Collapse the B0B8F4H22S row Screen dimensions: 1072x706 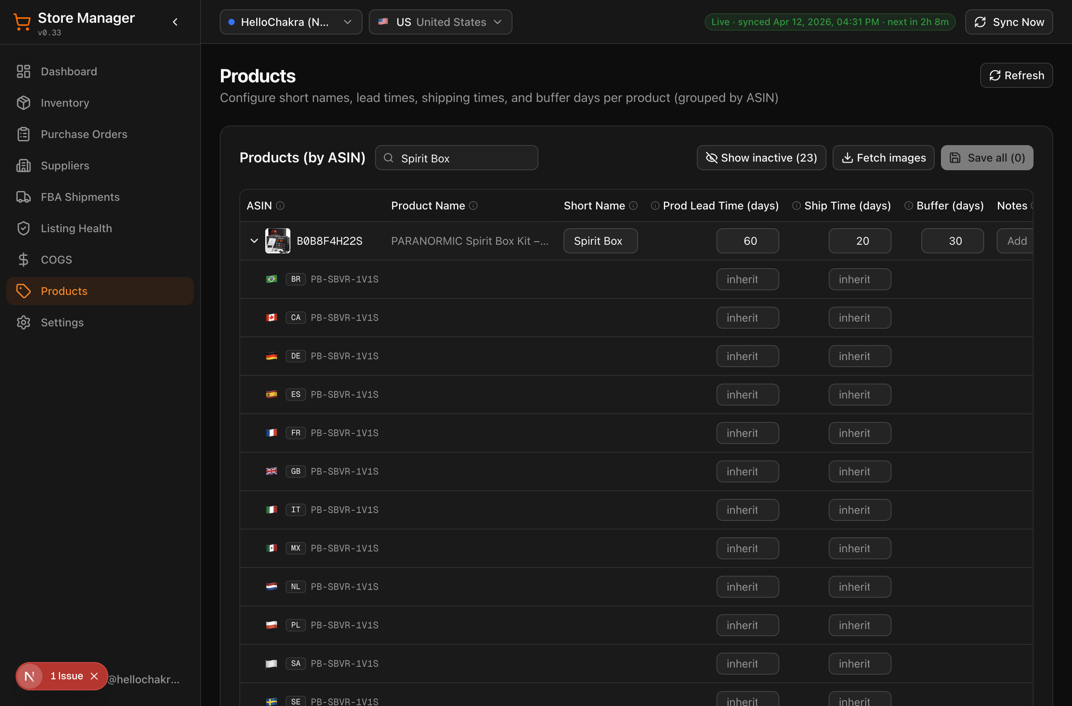pos(254,241)
